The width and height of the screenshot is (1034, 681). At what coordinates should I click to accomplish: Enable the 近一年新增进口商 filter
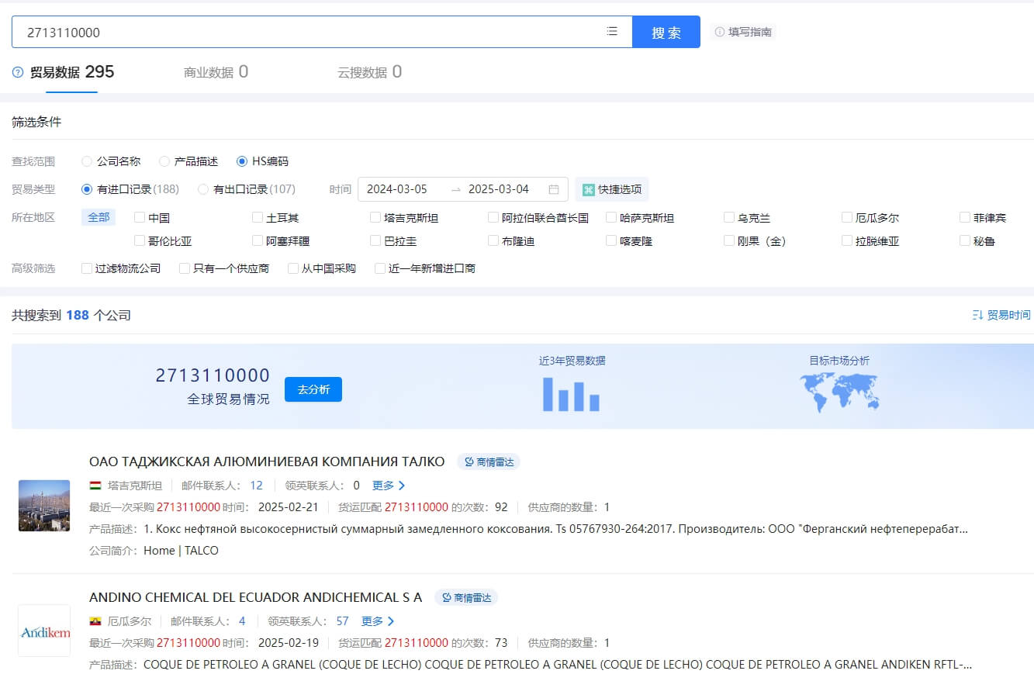[x=380, y=268]
